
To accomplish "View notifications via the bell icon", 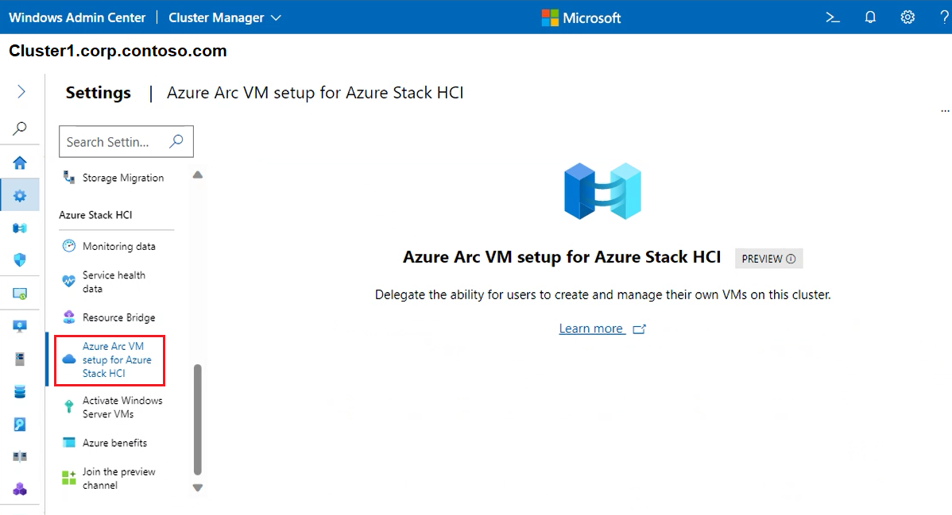I will 870,17.
